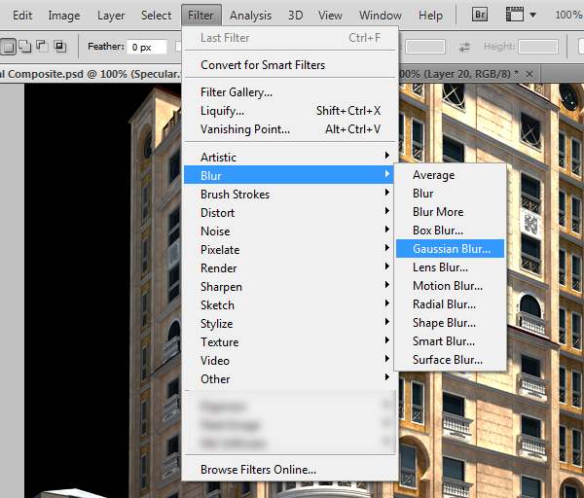Choose Gaussian Blur from the Blur submenu
The image size is (584, 498).
[451, 249]
